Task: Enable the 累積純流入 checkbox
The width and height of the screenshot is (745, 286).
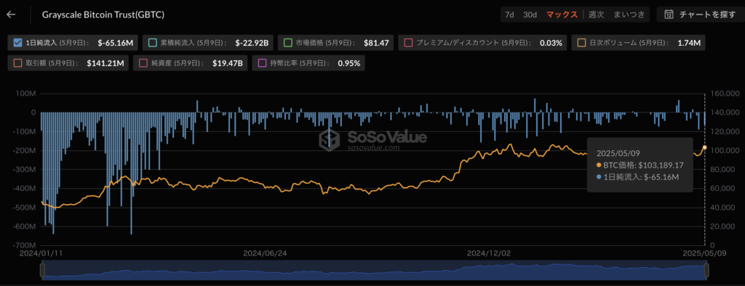Action: coord(153,43)
